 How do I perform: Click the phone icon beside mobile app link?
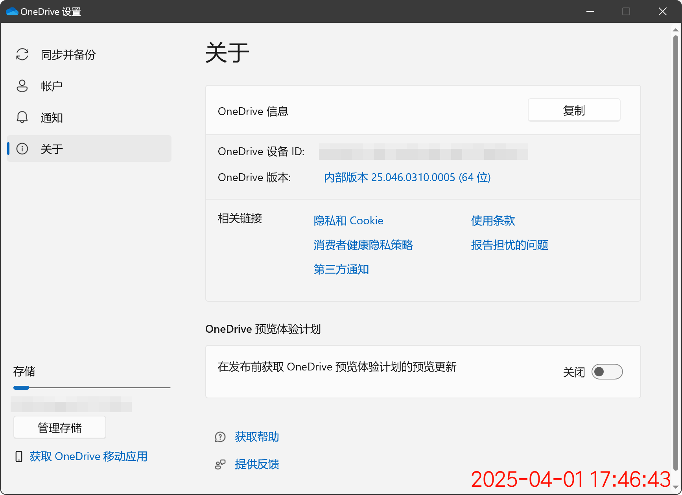pyautogui.click(x=19, y=456)
